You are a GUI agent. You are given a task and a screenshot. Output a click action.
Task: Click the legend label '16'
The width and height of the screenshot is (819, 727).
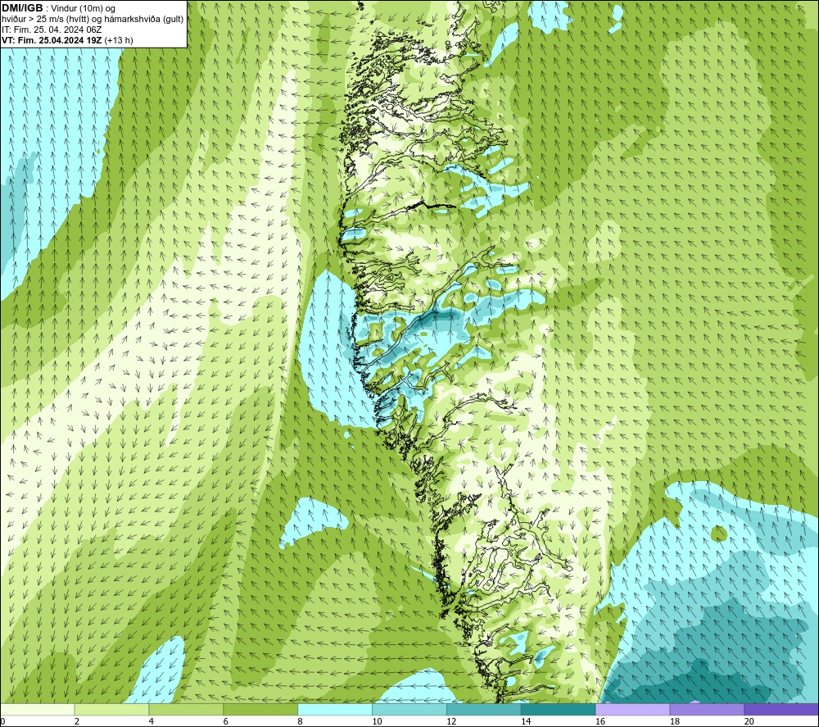[600, 721]
